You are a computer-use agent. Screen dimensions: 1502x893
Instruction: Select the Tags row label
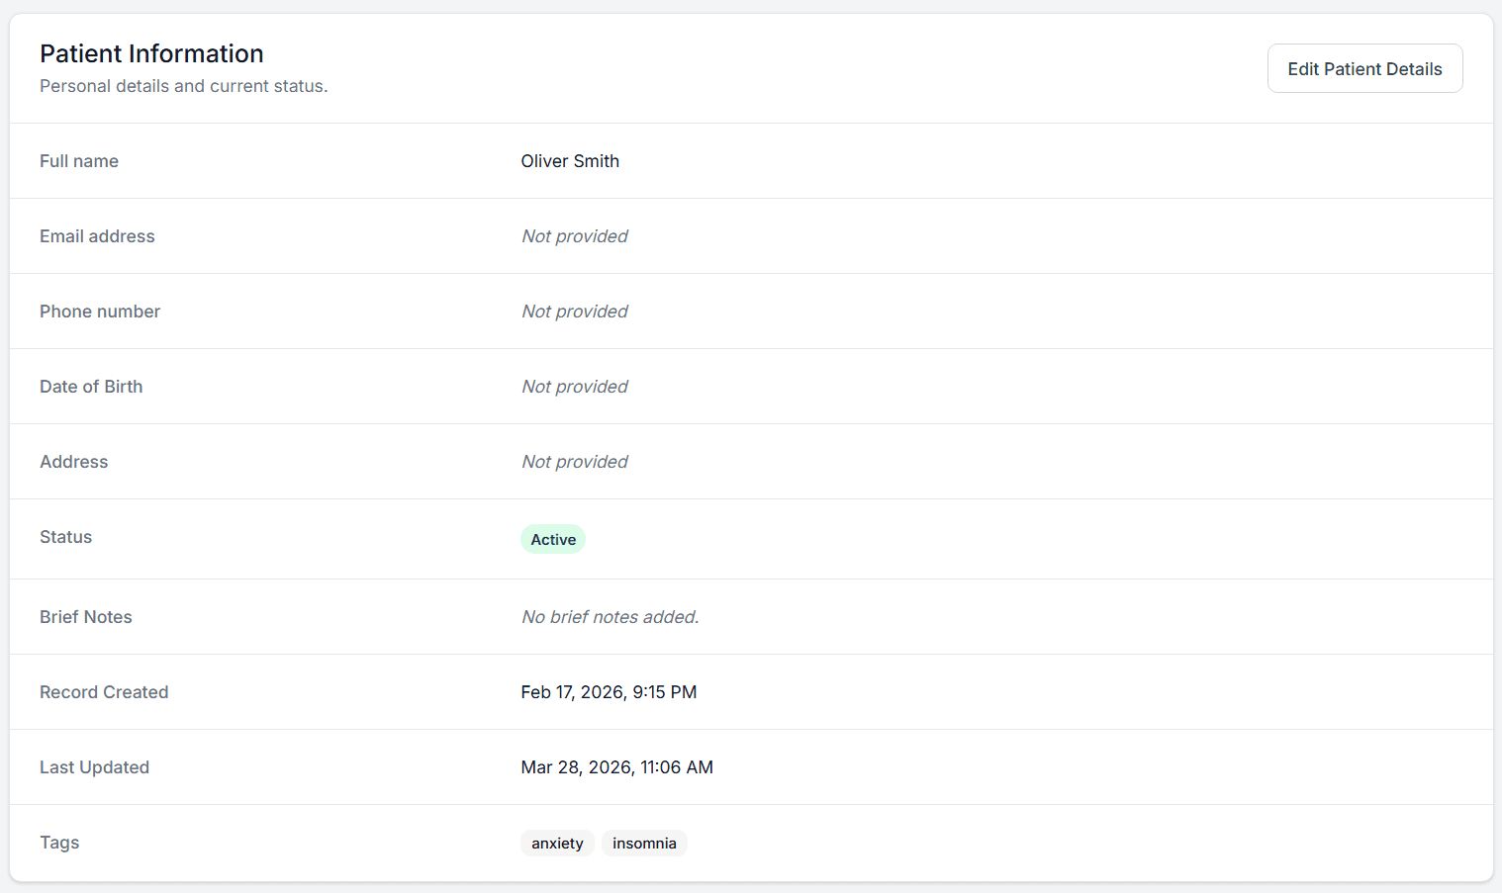59,842
